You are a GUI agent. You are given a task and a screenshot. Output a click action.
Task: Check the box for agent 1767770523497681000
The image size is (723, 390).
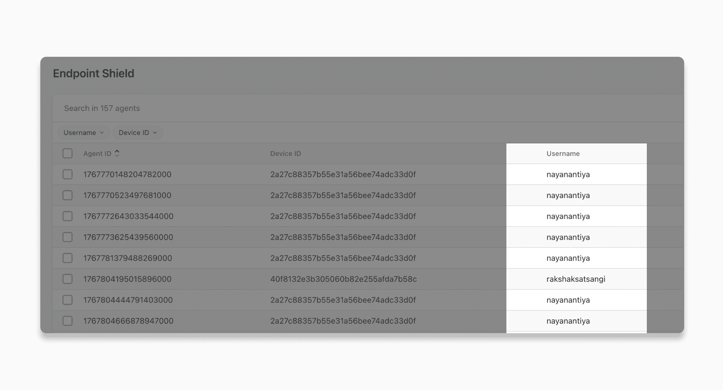pyautogui.click(x=68, y=195)
